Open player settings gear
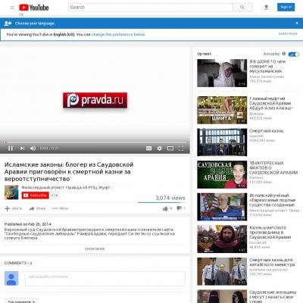Viewport: 303px width, 303px height. tap(160, 148)
